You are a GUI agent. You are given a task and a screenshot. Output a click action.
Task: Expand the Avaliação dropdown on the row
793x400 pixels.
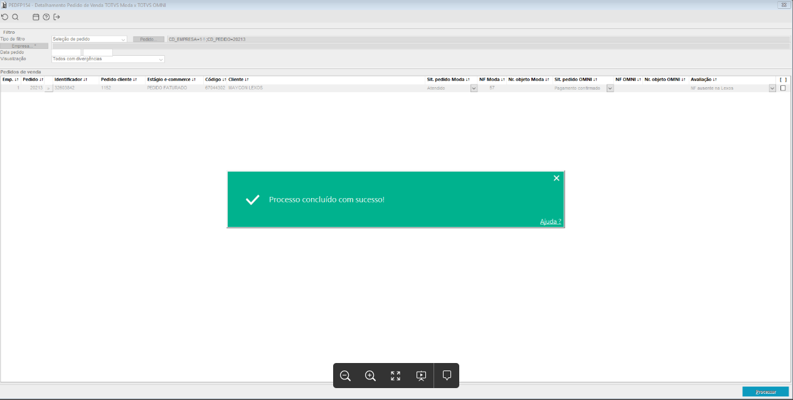click(x=772, y=88)
